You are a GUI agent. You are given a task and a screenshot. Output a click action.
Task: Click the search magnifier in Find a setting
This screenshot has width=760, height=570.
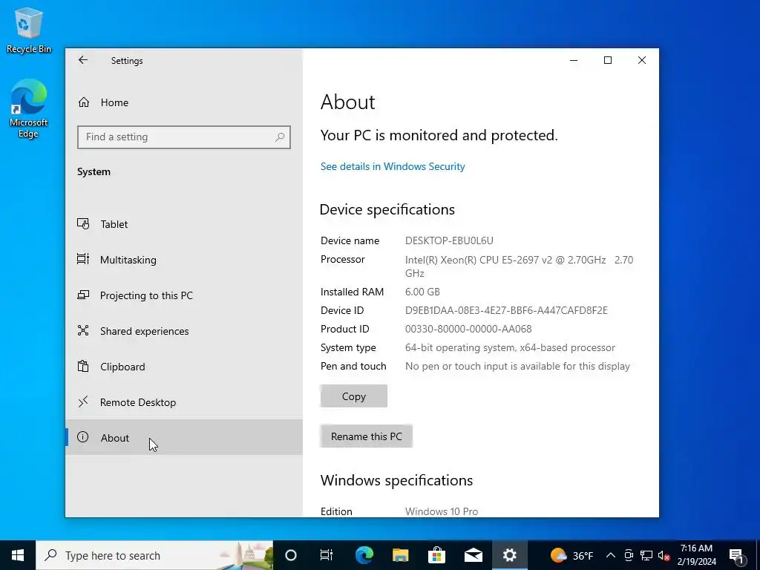[x=280, y=137]
